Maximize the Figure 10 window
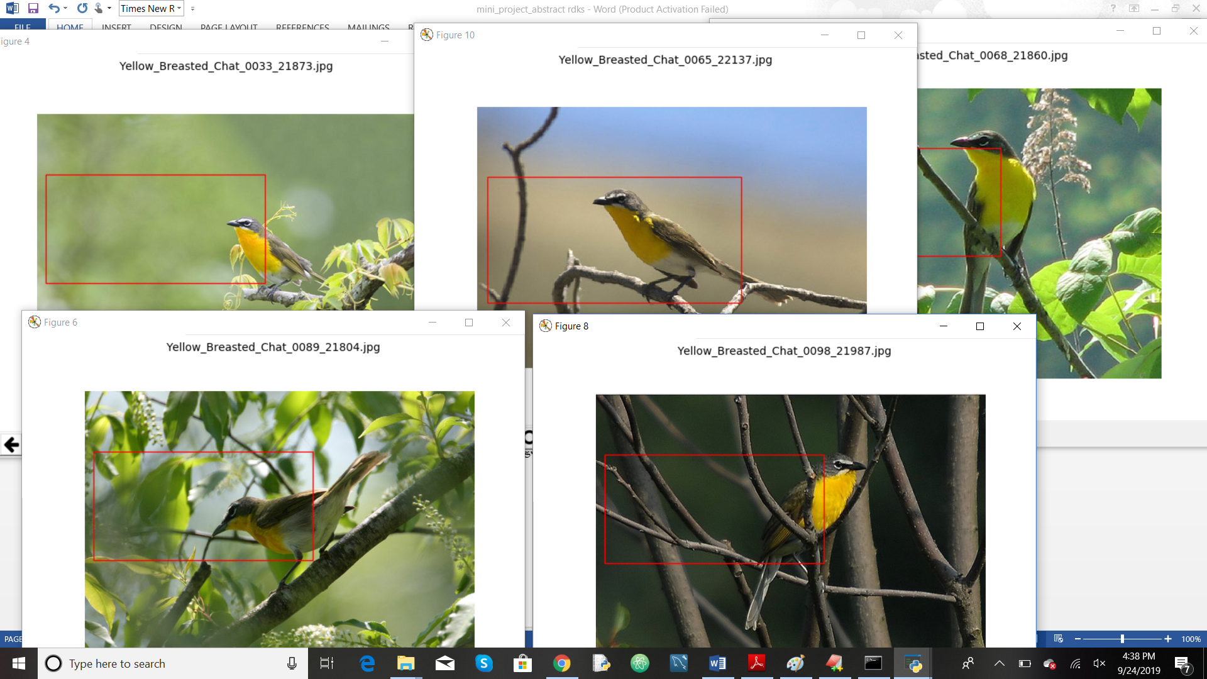The width and height of the screenshot is (1207, 679). 861,35
